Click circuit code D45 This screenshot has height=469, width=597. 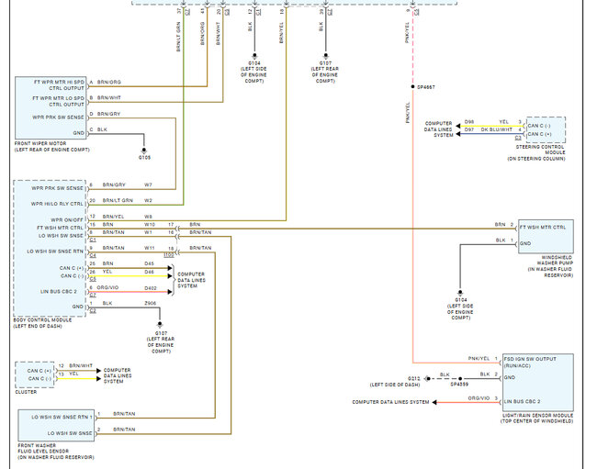149,263
